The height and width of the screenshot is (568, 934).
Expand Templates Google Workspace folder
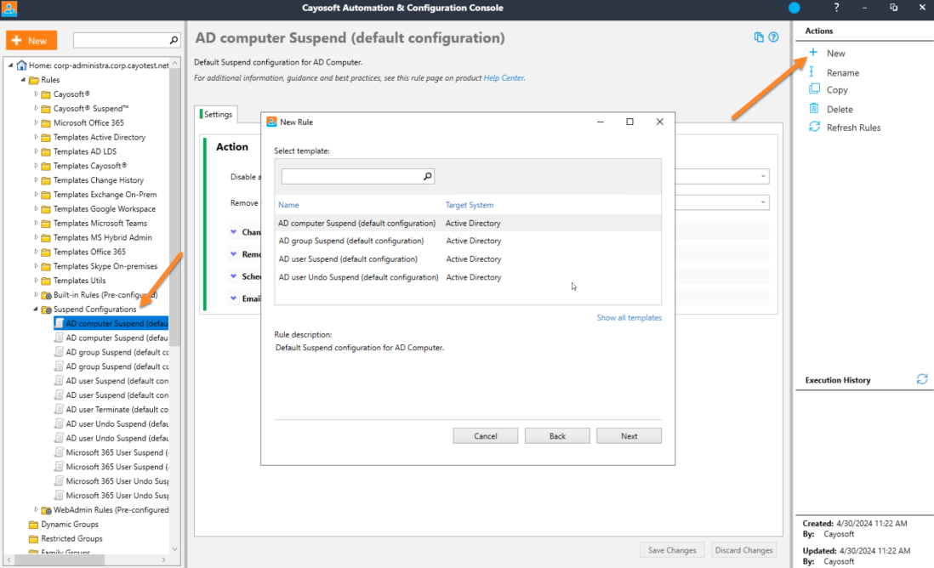click(x=36, y=209)
